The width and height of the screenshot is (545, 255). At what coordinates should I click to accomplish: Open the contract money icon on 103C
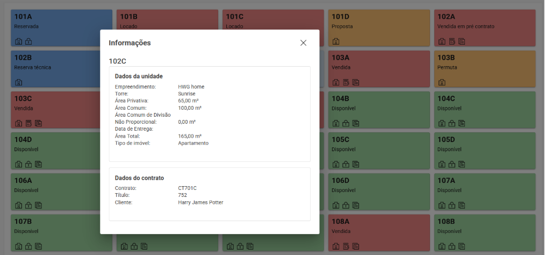pos(28,123)
